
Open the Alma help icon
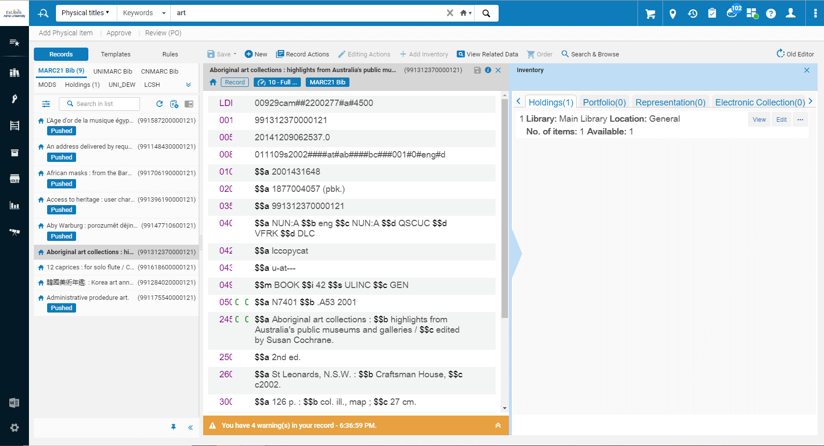click(771, 13)
